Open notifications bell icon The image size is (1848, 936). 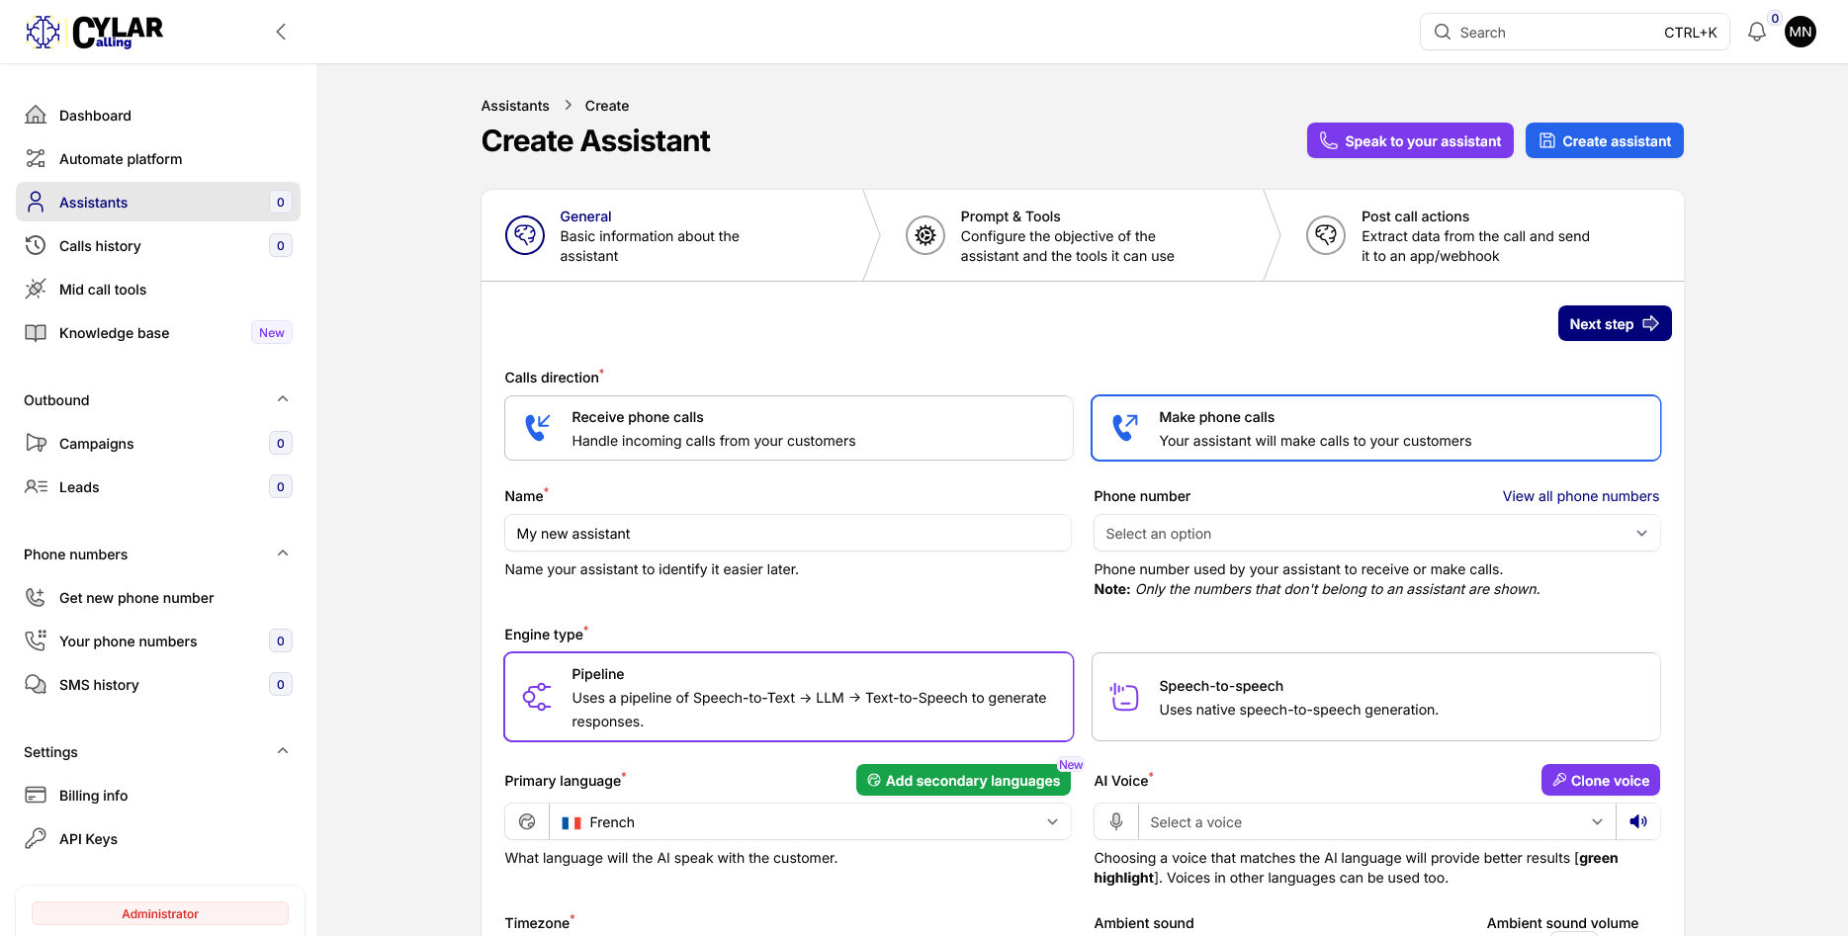pos(1757,32)
